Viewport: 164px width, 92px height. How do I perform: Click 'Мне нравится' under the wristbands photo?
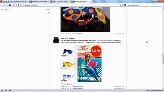(119, 34)
